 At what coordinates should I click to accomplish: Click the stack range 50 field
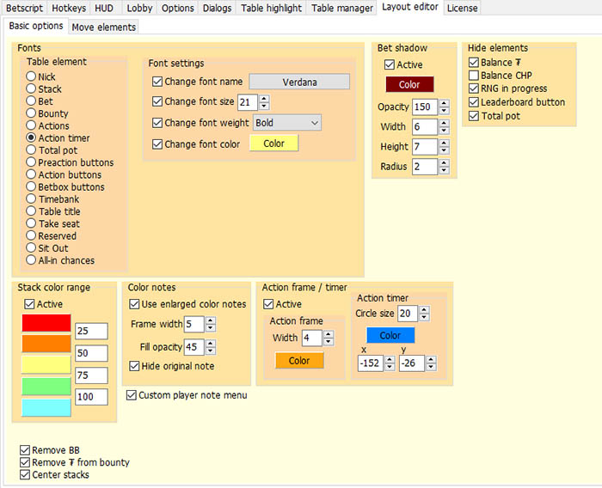pos(90,353)
